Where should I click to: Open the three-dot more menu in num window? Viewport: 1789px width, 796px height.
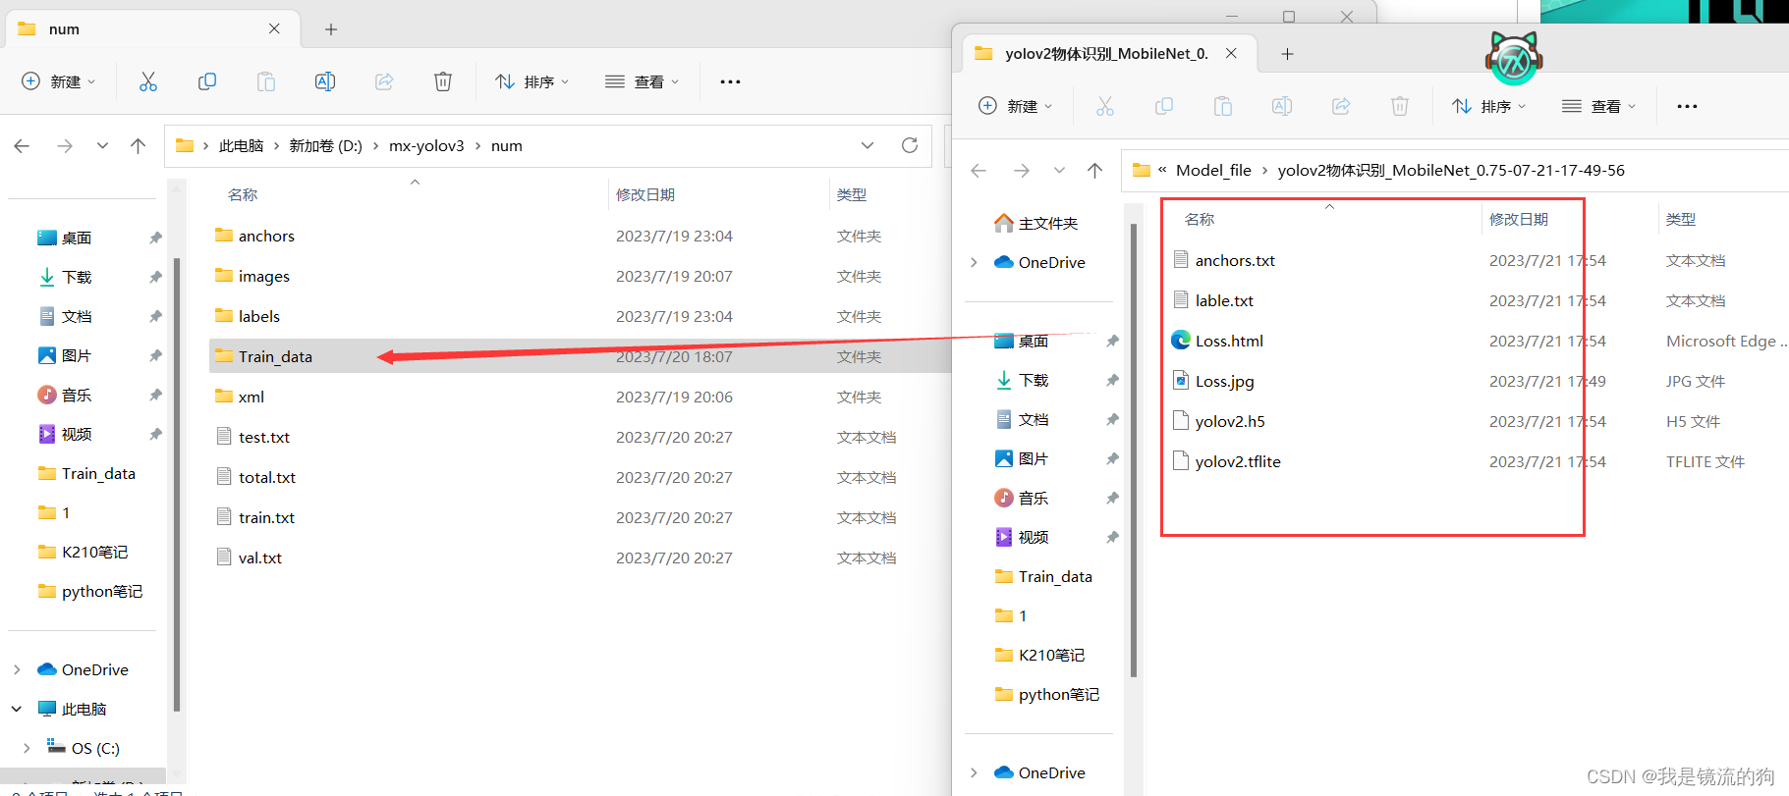point(730,81)
